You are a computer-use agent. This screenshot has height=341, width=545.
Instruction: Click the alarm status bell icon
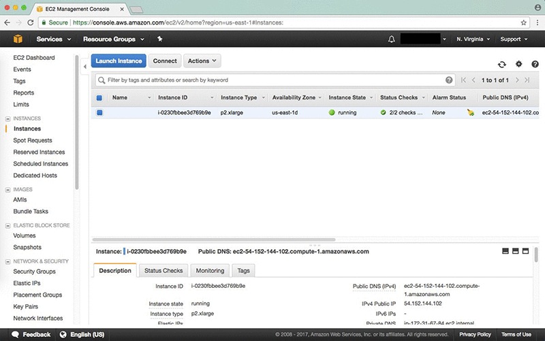(x=470, y=112)
